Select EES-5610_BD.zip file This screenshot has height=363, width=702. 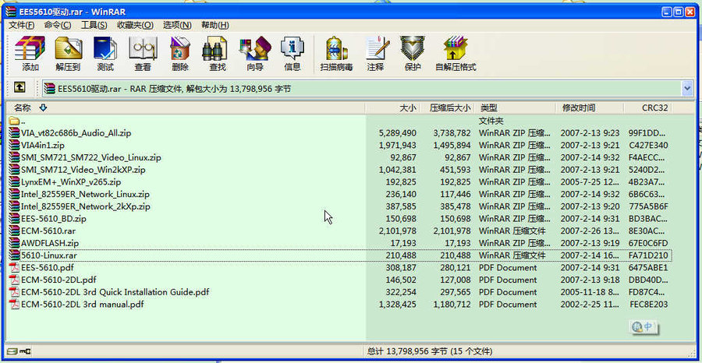pyautogui.click(x=53, y=219)
